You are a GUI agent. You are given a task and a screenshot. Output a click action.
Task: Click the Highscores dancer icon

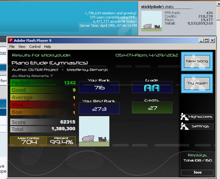[184, 117]
